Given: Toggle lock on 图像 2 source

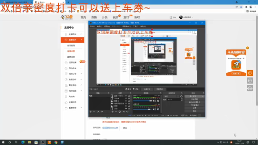Looking at the screenshot, I should coord(129,101).
